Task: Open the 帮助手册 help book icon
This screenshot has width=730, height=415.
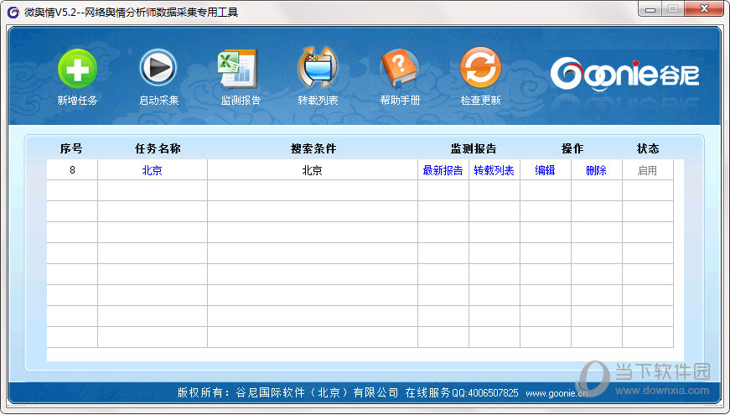Action: coord(400,69)
